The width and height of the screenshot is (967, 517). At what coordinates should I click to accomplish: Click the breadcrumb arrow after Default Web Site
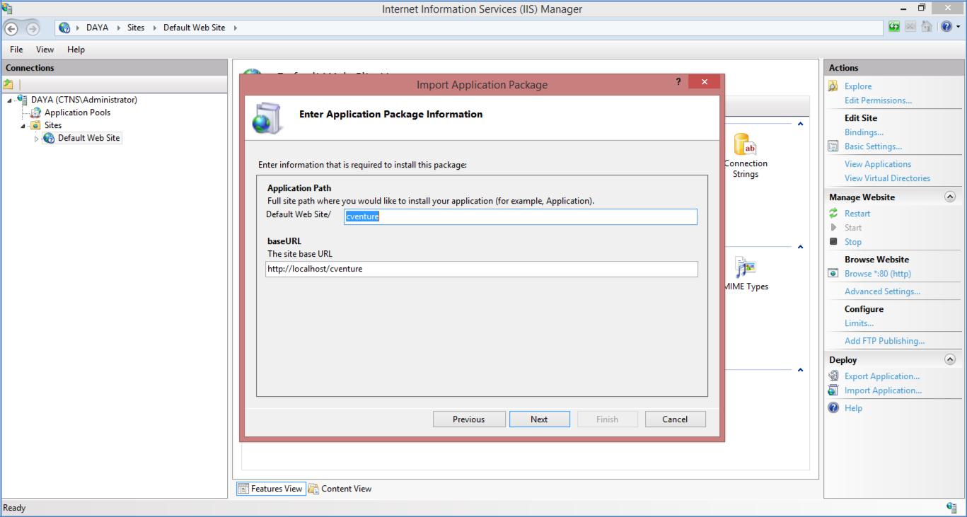point(235,28)
